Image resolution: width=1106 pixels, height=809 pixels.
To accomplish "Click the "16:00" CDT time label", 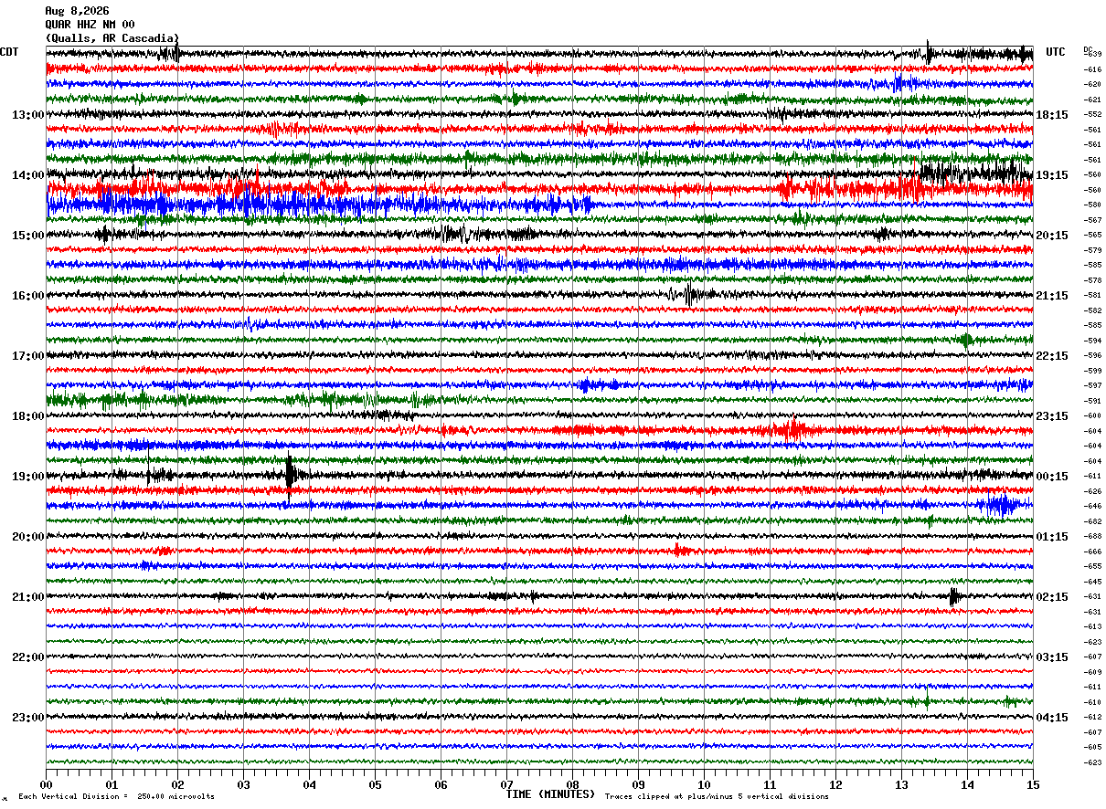I will click(x=28, y=296).
